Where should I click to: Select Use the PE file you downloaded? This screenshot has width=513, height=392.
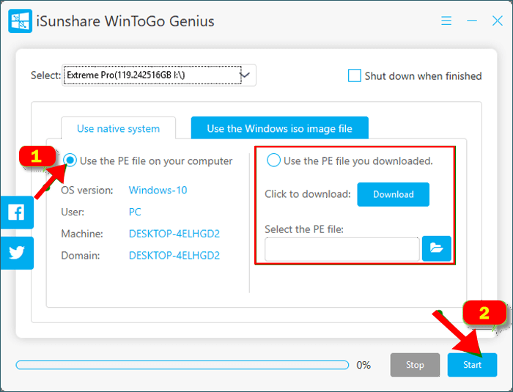click(273, 160)
